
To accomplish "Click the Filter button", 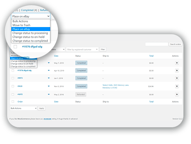I will pos(103,49).
